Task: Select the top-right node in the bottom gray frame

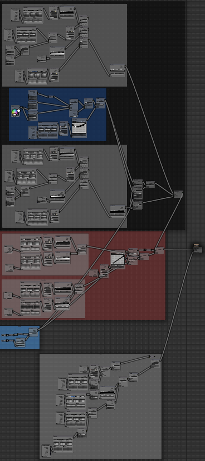Action: point(155,363)
